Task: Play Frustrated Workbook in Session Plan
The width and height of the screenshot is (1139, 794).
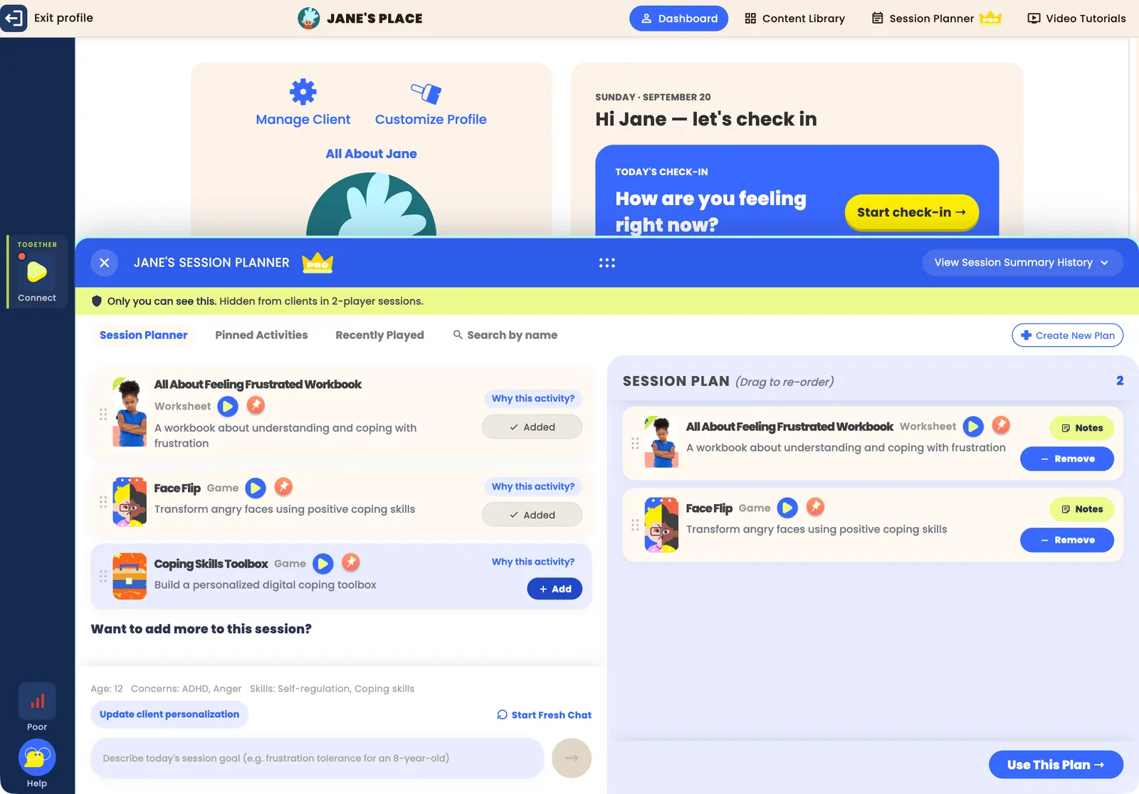Action: point(973,427)
